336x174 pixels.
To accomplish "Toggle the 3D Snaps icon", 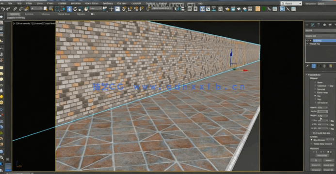I will (x=124, y=9).
